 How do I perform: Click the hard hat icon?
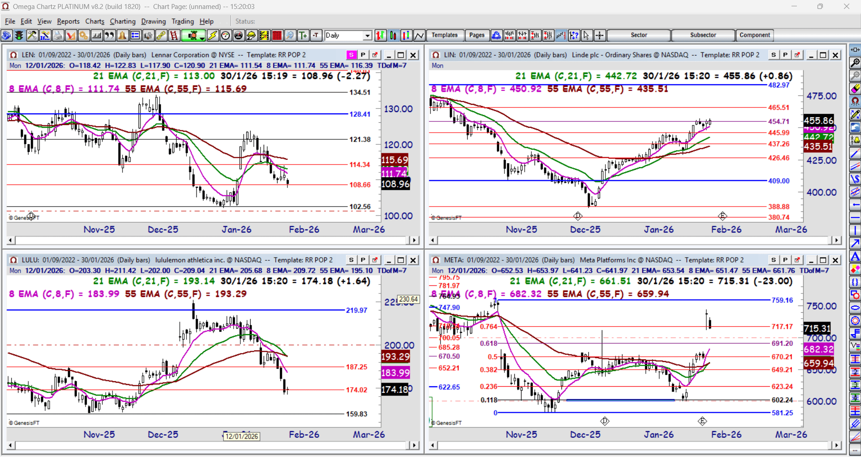(252, 35)
